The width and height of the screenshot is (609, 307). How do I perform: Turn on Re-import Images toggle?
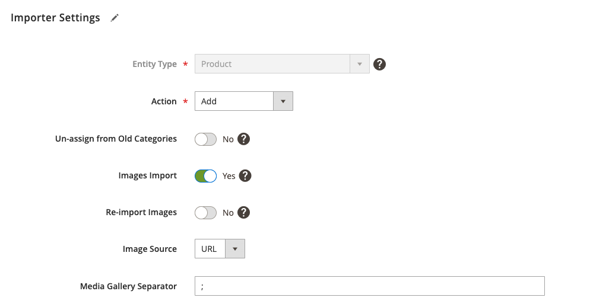pos(205,213)
